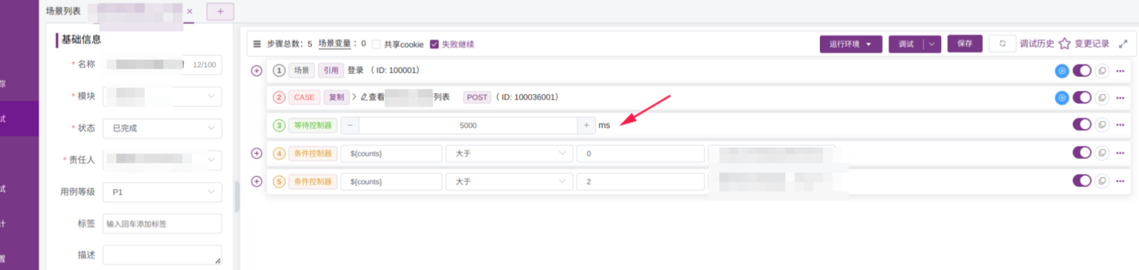This screenshot has width=1139, height=270.
Task: Open the 模块 dropdown
Action: (162, 97)
